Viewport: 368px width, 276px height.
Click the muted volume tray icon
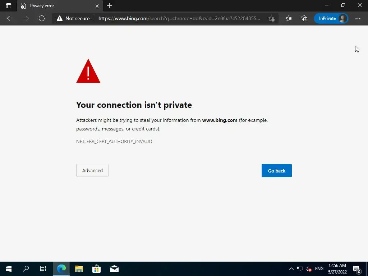point(309,269)
